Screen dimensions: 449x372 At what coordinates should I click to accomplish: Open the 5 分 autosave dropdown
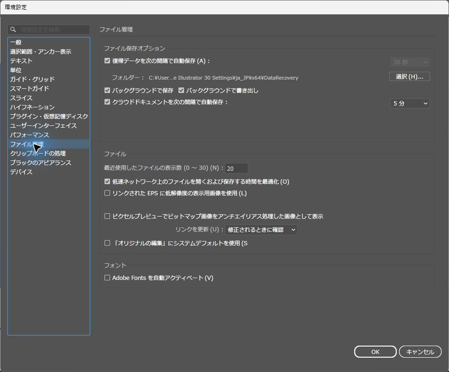click(410, 104)
